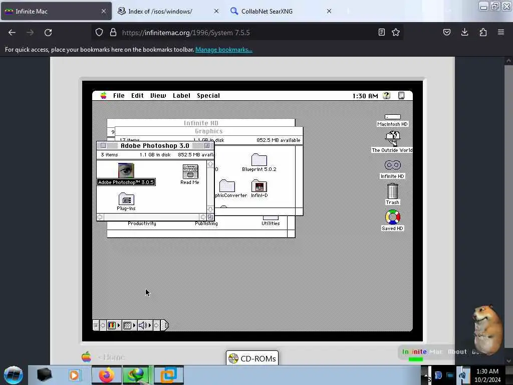Click the Windows Start orb
Screen dimensions: 513x385
pos(14,375)
